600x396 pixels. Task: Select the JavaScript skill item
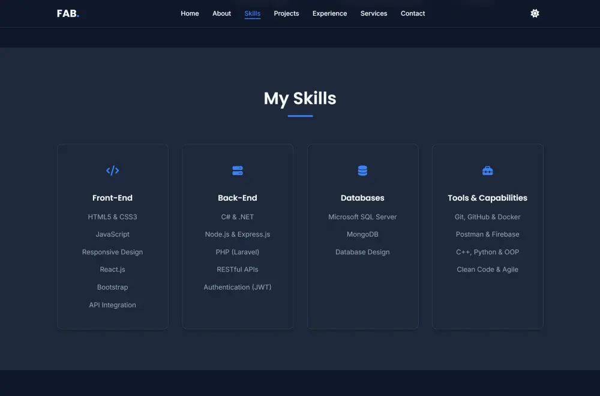113,234
